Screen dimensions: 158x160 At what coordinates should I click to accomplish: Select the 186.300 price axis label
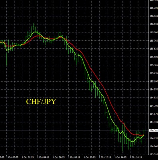(x=154, y=8)
